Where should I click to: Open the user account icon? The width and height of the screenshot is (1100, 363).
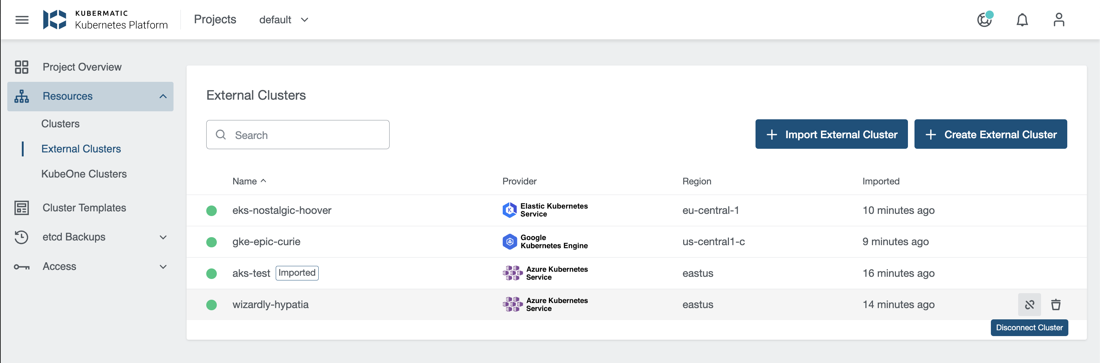pyautogui.click(x=1059, y=20)
